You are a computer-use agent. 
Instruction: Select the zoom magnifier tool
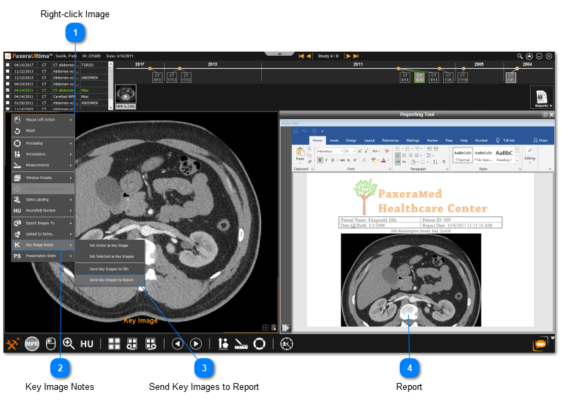point(68,344)
